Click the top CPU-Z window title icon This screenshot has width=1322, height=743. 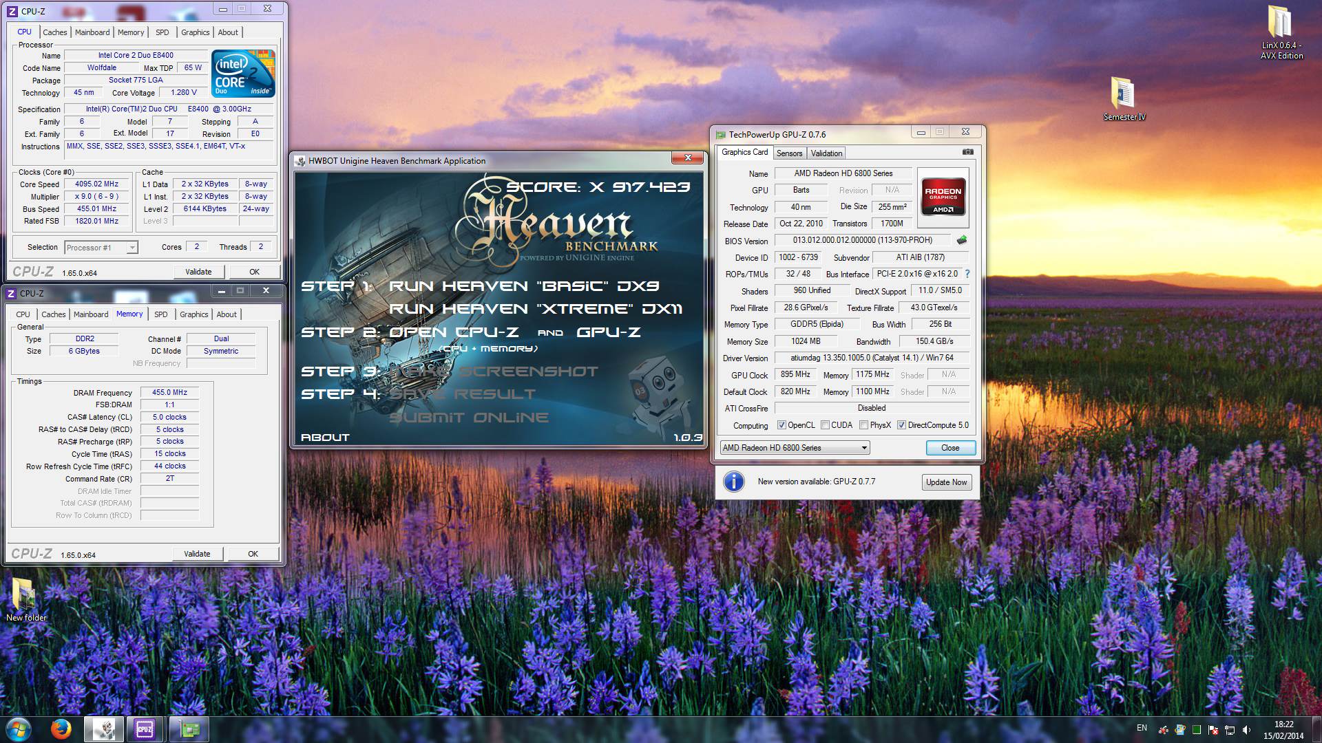[x=12, y=11]
